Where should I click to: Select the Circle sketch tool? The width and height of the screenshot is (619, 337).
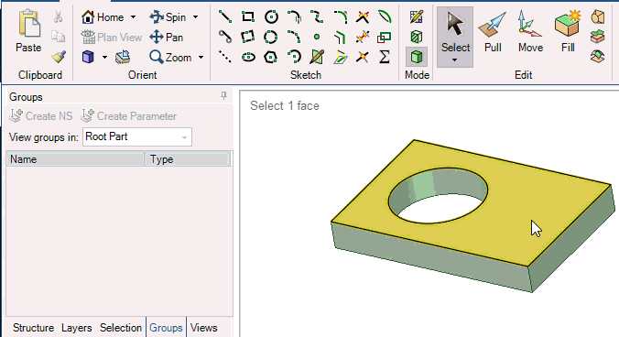(x=271, y=17)
